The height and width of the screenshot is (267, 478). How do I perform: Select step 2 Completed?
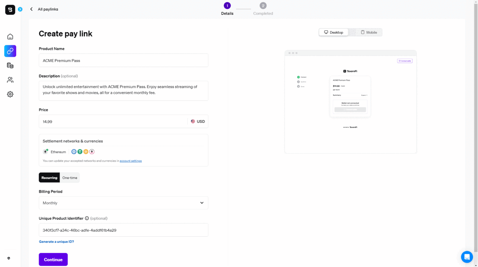click(x=263, y=9)
